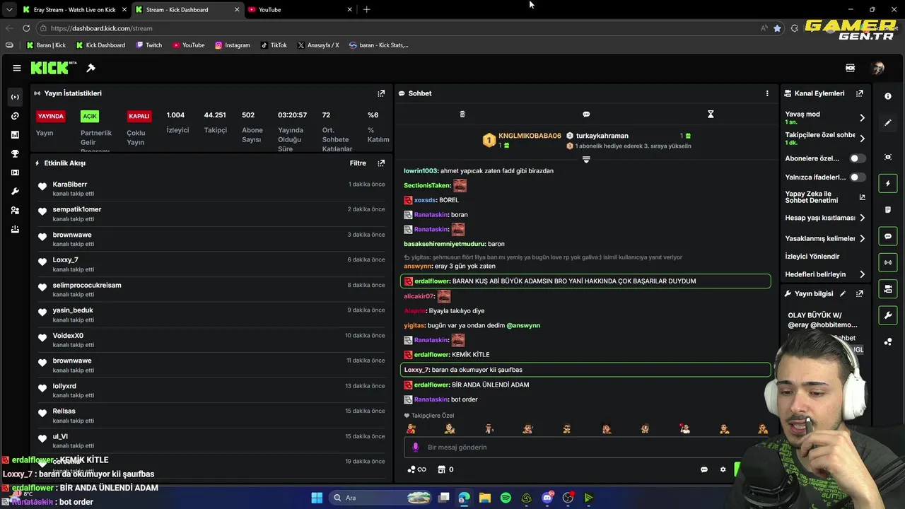Click the focus frame icon in right sidebar

[x=888, y=157]
